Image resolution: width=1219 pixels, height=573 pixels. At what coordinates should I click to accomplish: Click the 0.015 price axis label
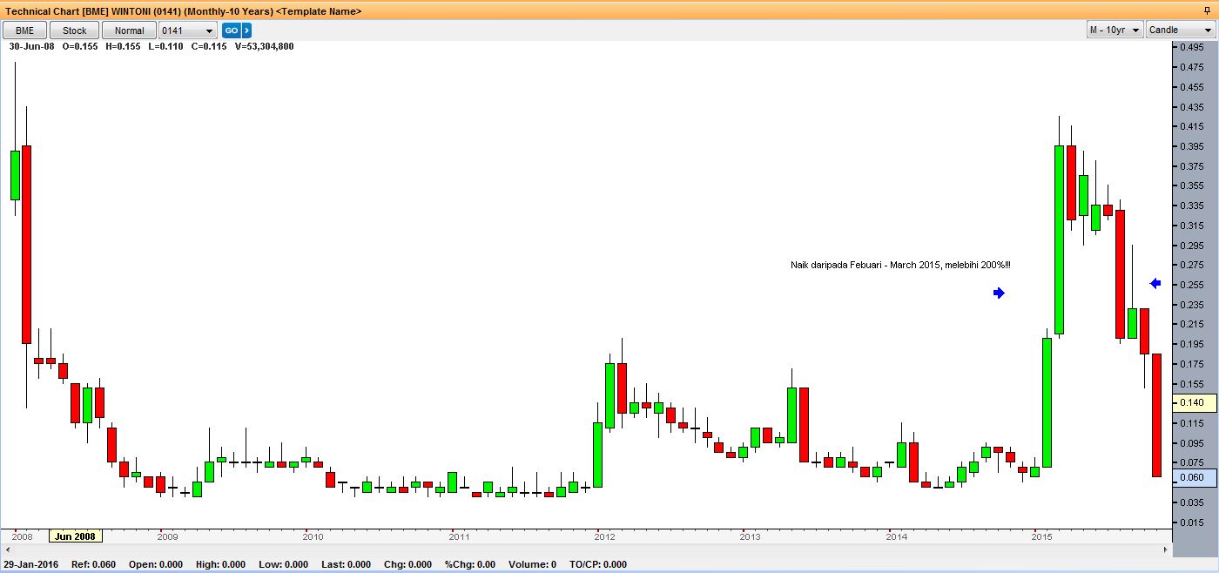coord(1191,522)
